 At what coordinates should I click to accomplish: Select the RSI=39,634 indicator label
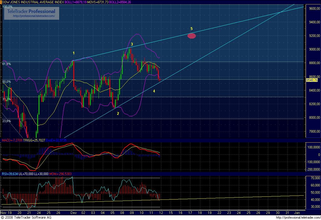10,174
